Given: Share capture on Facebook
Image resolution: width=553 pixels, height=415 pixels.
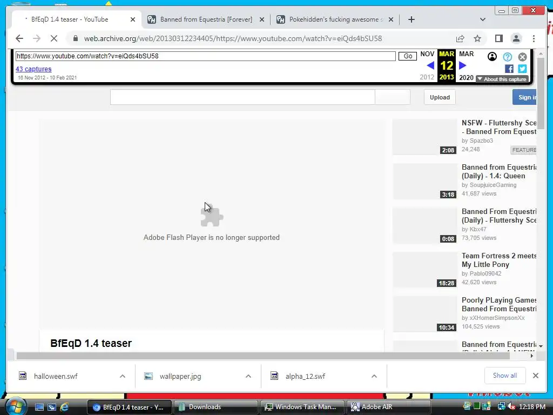Looking at the screenshot, I should (x=509, y=69).
